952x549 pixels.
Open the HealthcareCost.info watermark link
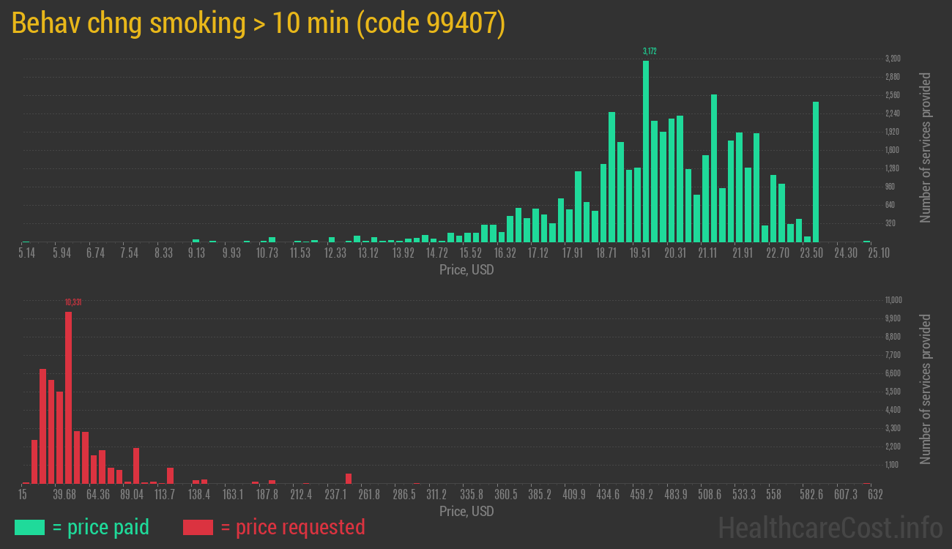click(830, 527)
